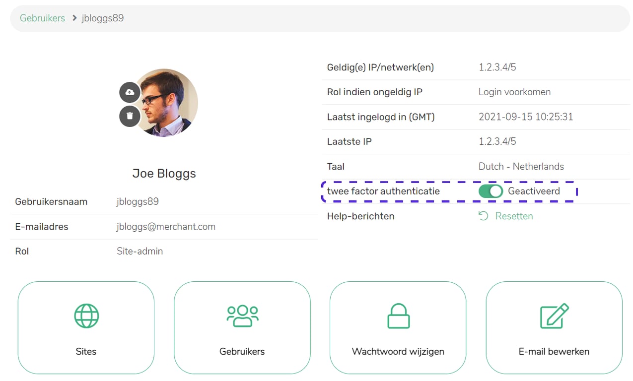Image resolution: width=633 pixels, height=381 pixels.
Task: Click the email jbloggs@merchant.com
Action: (166, 227)
